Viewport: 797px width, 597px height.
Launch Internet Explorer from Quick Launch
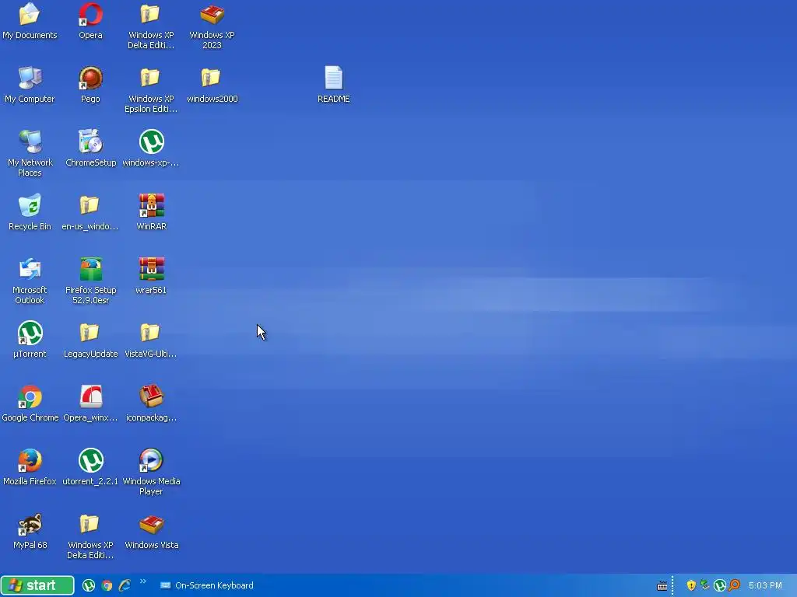125,585
